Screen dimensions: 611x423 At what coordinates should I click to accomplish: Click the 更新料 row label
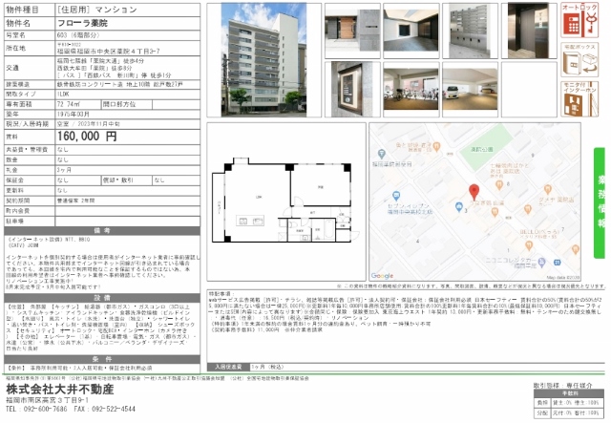(30, 190)
